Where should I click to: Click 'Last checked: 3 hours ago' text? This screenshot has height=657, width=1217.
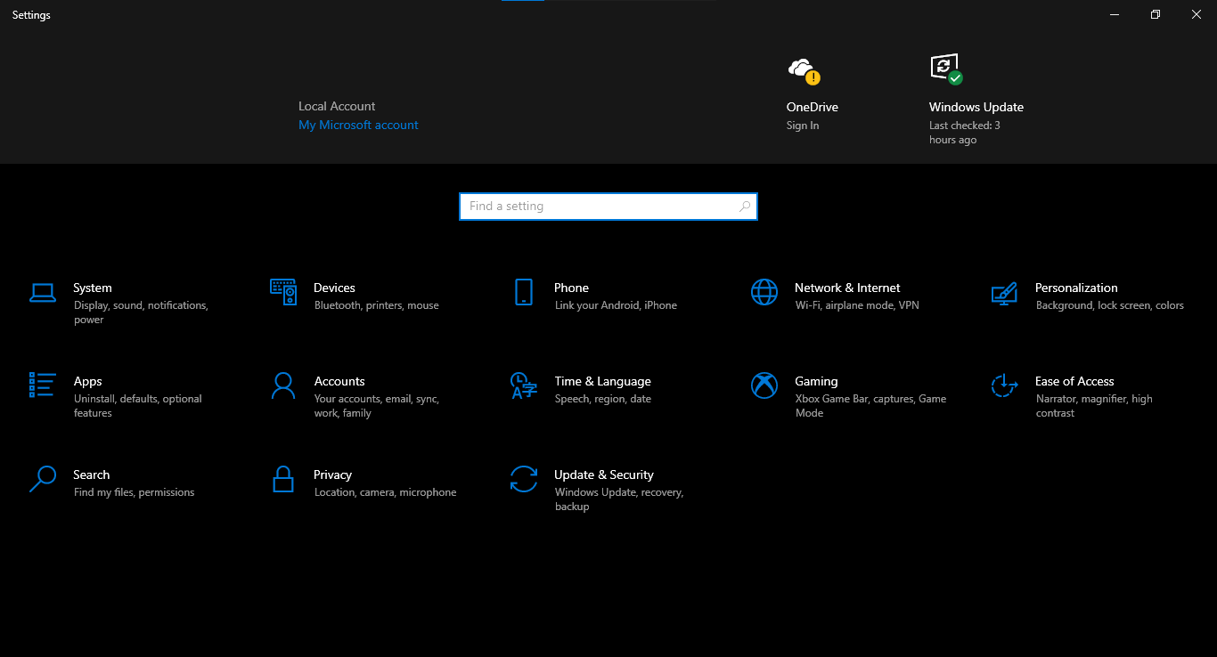click(x=965, y=133)
